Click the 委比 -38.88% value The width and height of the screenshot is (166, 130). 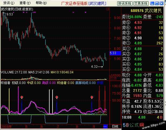click(x=135, y=17)
